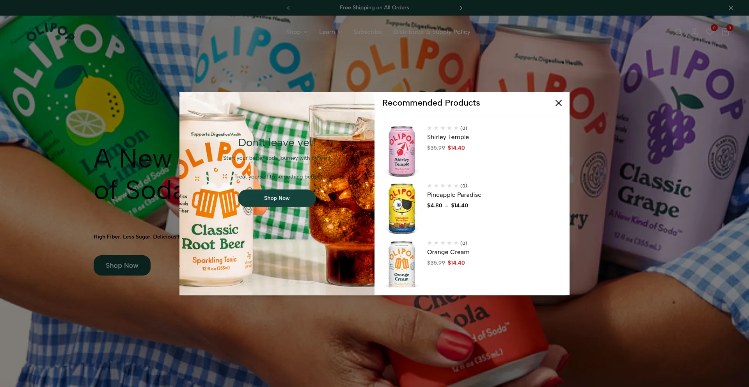Image resolution: width=749 pixels, height=387 pixels.
Task: Click Shirley Temple sale price $14.40
Action: point(456,148)
